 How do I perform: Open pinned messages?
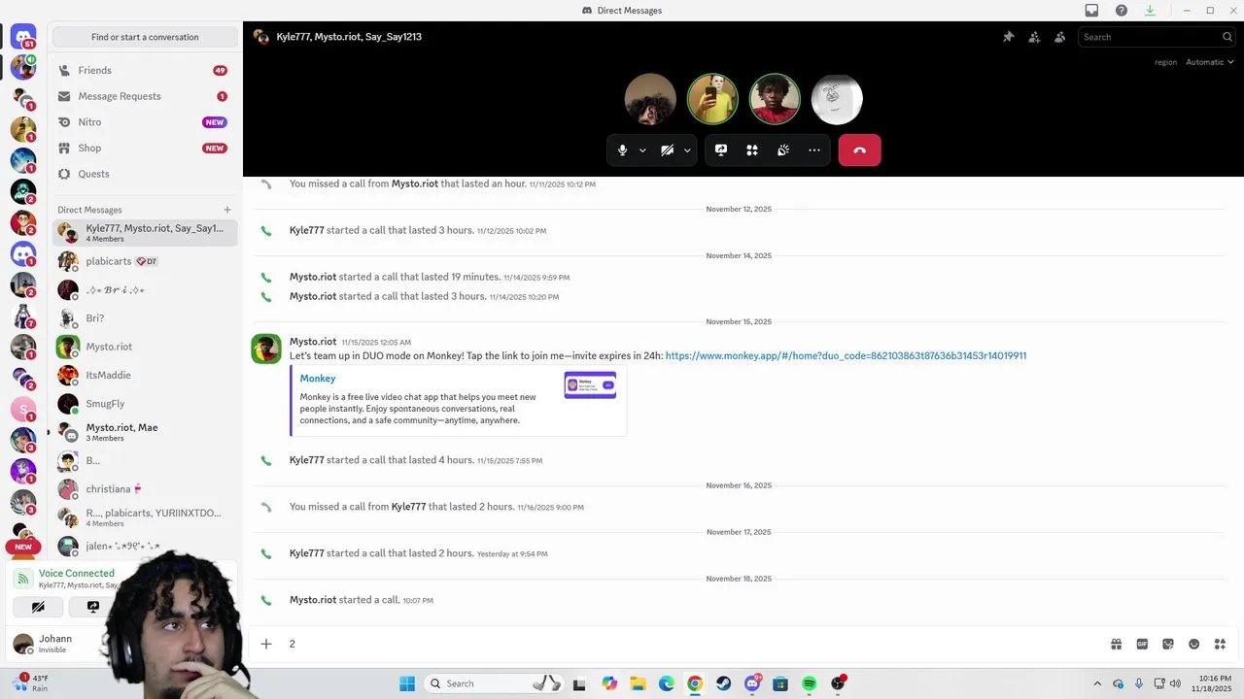point(1008,37)
